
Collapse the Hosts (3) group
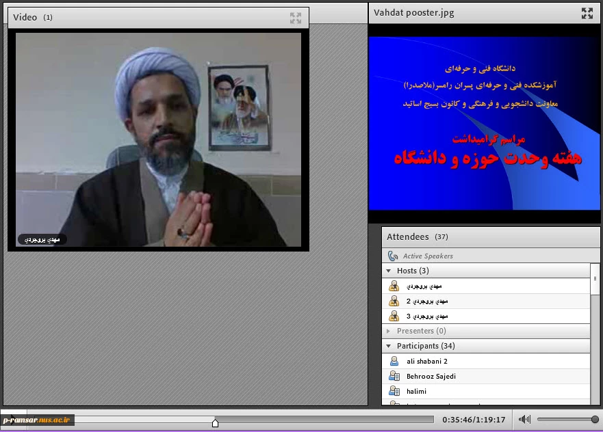[388, 271]
